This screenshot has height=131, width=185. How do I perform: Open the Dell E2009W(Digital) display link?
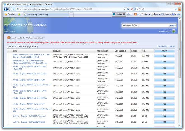(29, 122)
